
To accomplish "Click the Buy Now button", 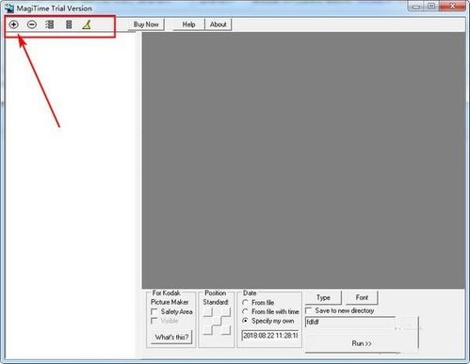I will click(146, 24).
